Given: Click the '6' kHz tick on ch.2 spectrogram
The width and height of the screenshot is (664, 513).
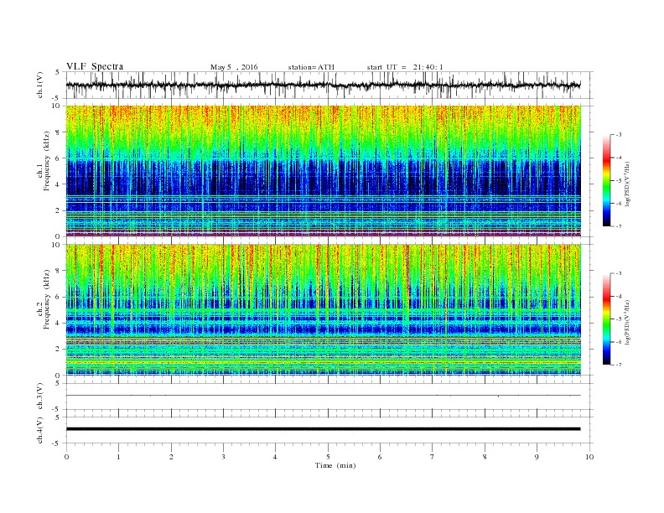Looking at the screenshot, I should point(58,297).
